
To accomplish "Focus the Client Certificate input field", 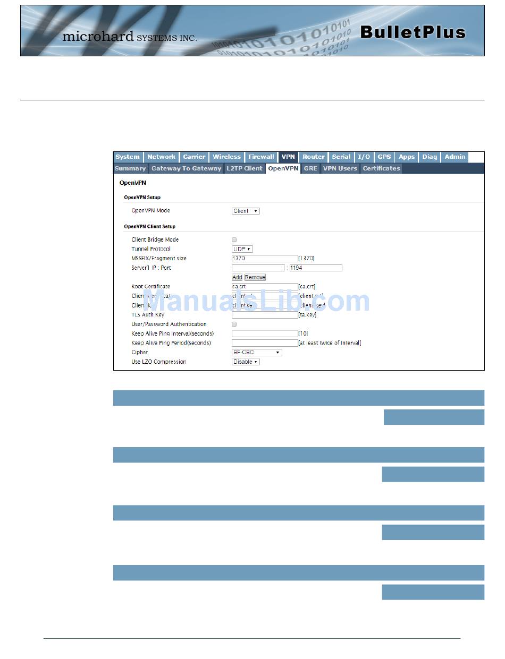I will (265, 296).
